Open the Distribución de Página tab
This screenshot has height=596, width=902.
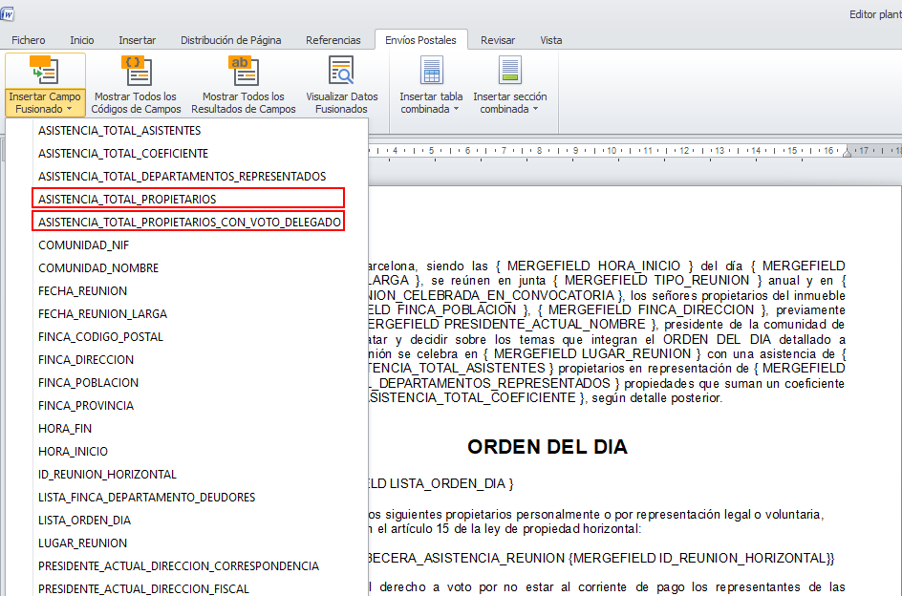pyautogui.click(x=230, y=40)
